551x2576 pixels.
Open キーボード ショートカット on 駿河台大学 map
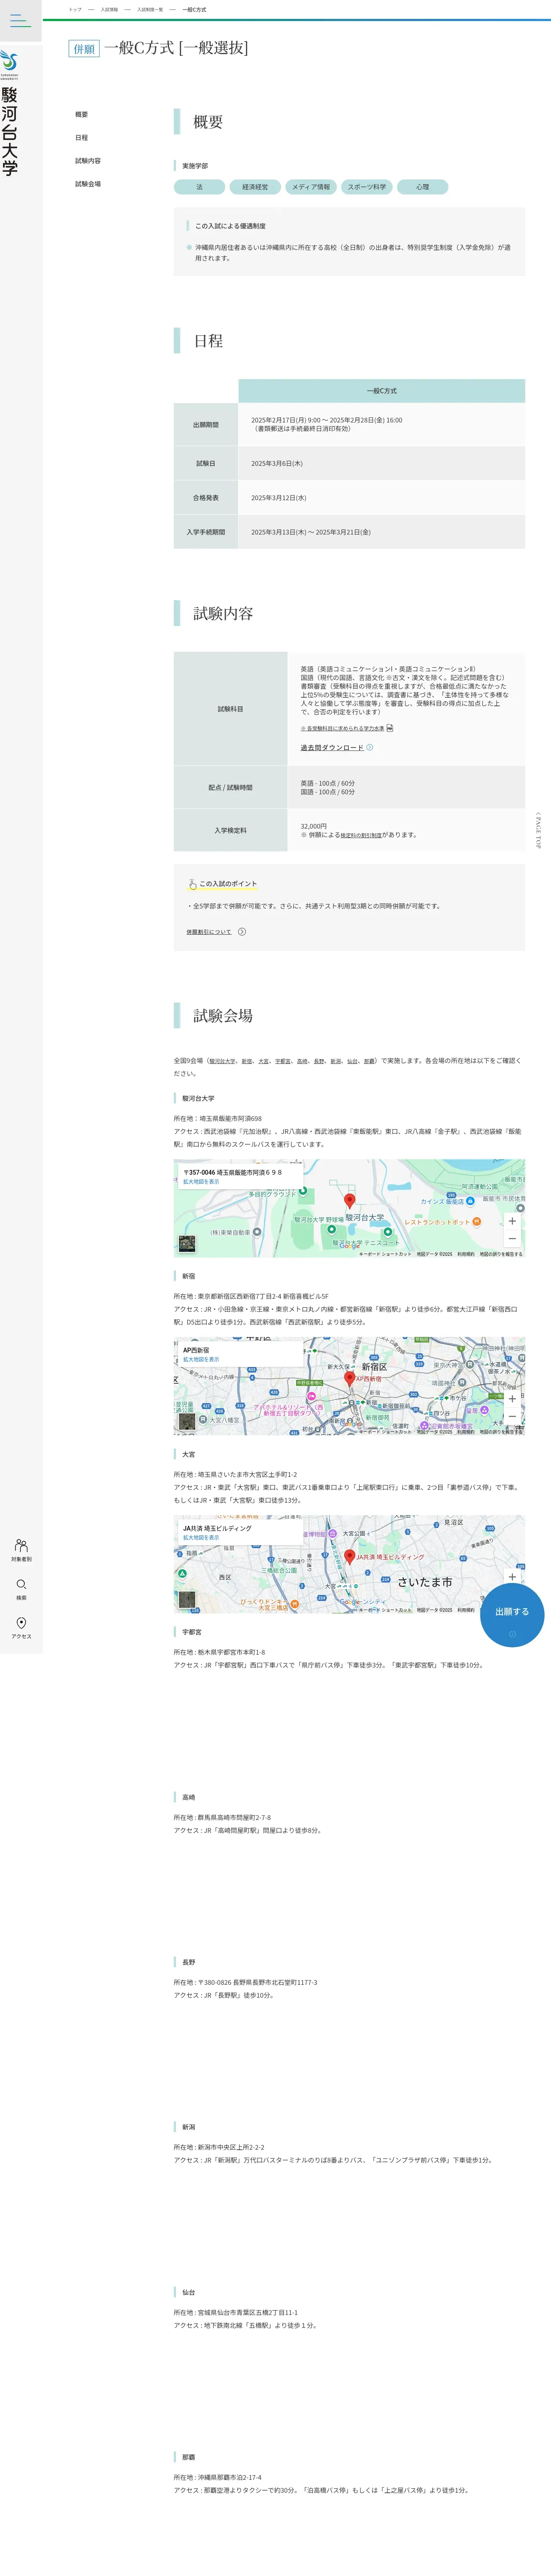[385, 1254]
